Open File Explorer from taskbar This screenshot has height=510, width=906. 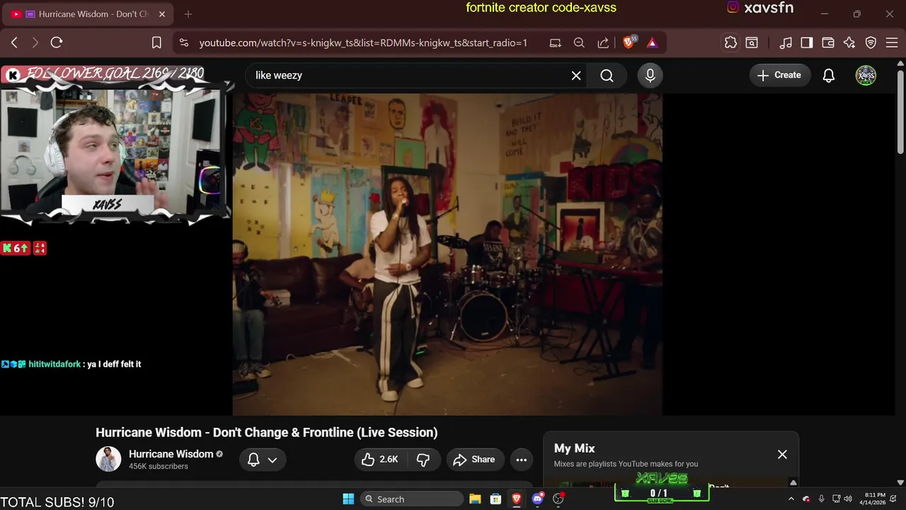[475, 499]
